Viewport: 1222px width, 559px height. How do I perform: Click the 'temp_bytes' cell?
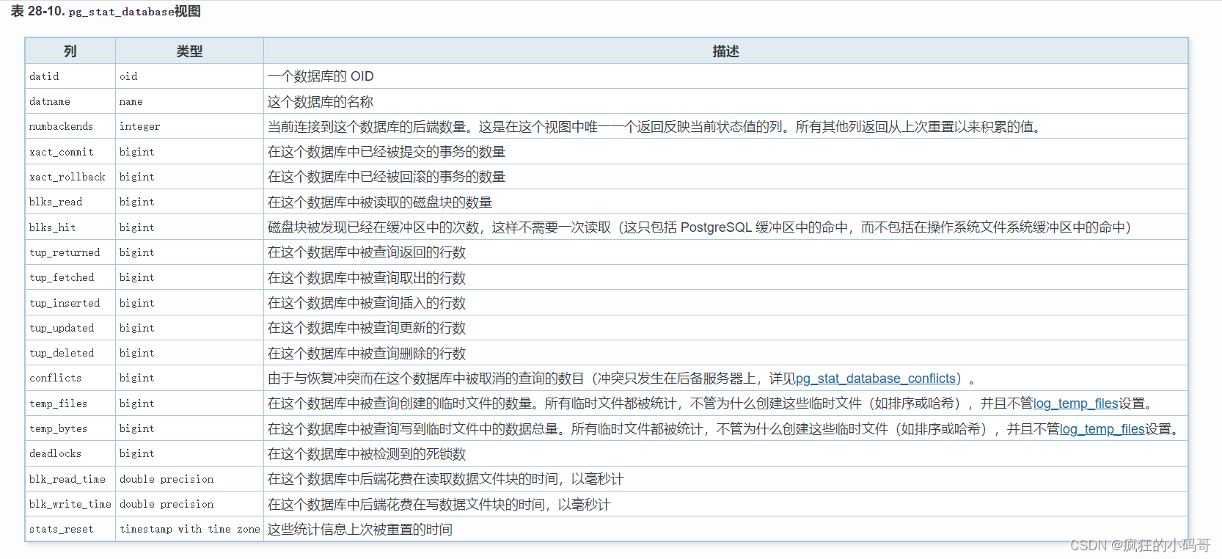point(70,428)
